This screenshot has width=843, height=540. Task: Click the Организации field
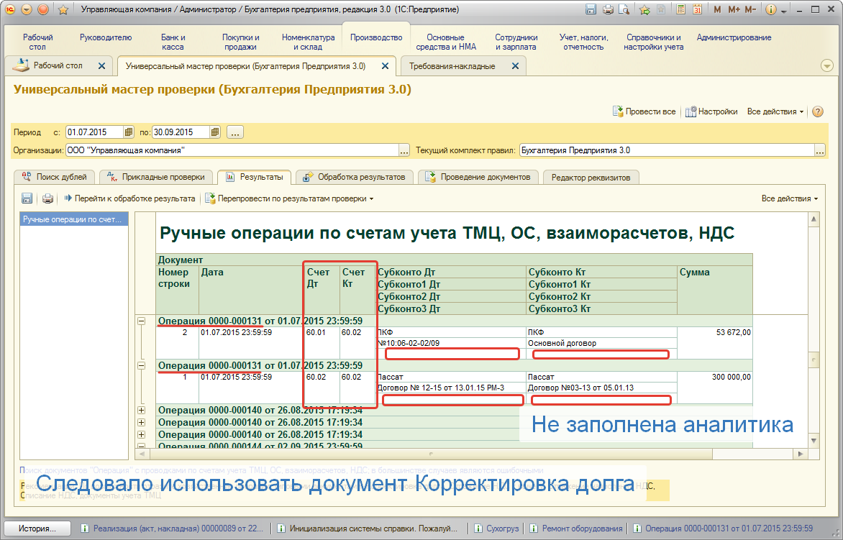tap(232, 150)
